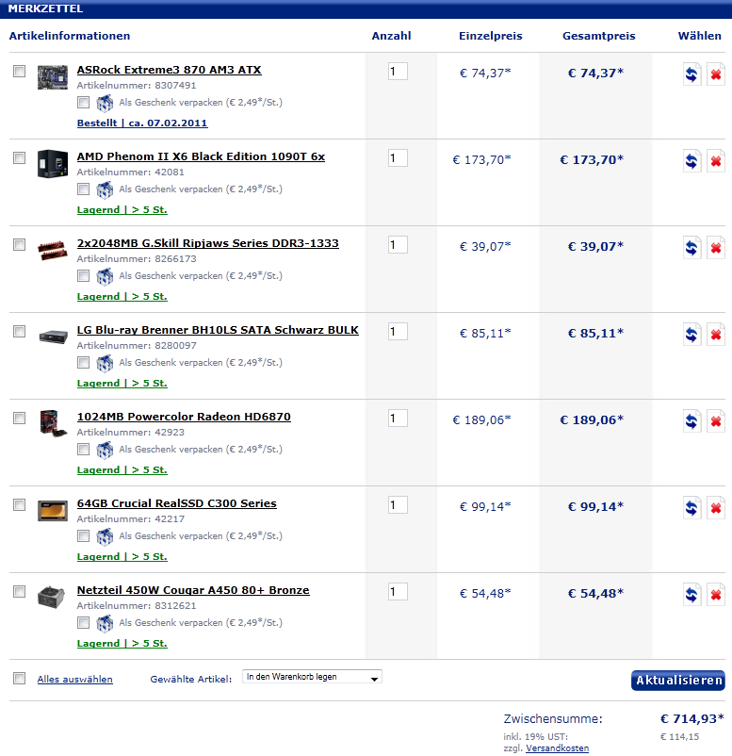
Task: Click the Netzteil Cougar A450 thumbnail
Action: point(53,598)
